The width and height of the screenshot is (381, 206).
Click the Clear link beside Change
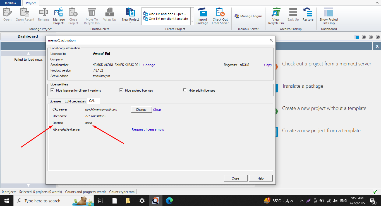pyautogui.click(x=157, y=110)
